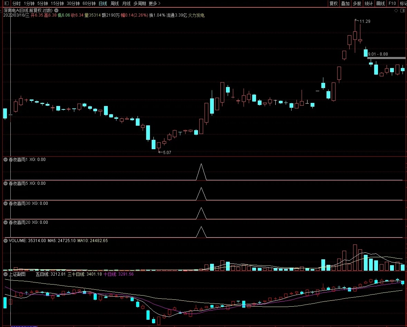Open the 春夜喜雨30 indicator dropdown
Viewport: 407px width, 327px height.
coord(6,203)
